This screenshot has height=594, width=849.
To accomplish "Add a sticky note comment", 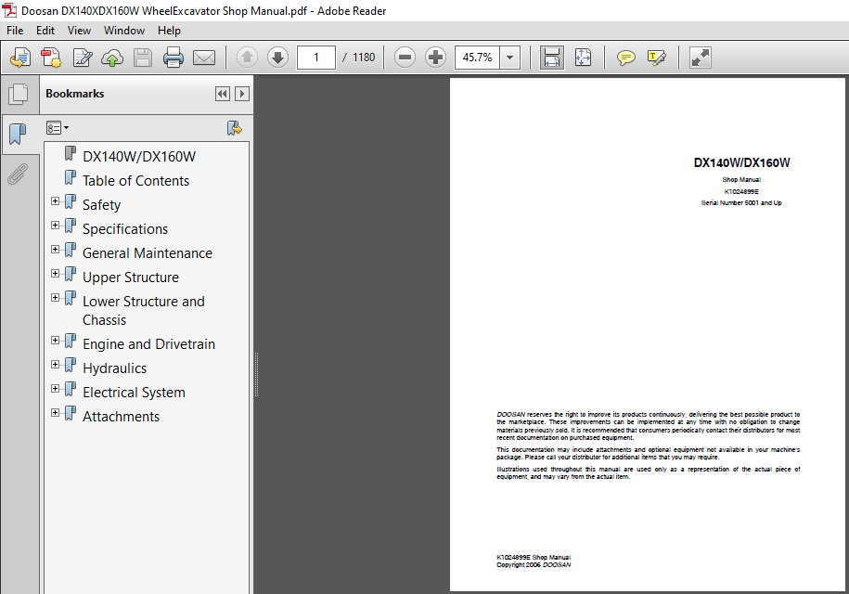I will (x=626, y=58).
